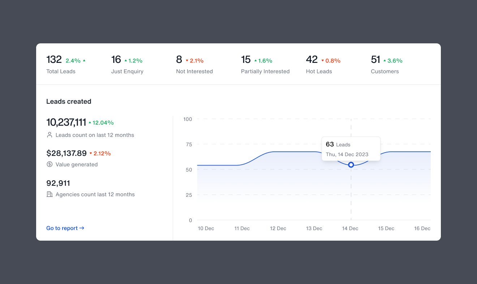Click the 16 Dec axis label
This screenshot has height=284, width=477.
point(422,228)
